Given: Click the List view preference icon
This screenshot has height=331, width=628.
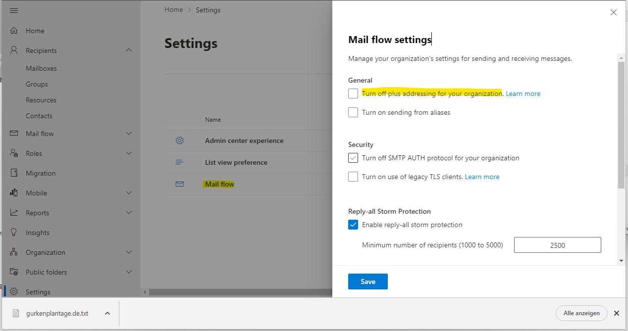Looking at the screenshot, I should pos(179,162).
